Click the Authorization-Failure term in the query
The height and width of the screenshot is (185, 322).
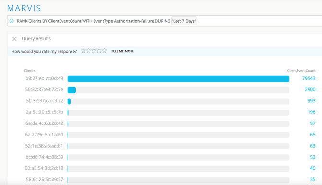(134, 21)
